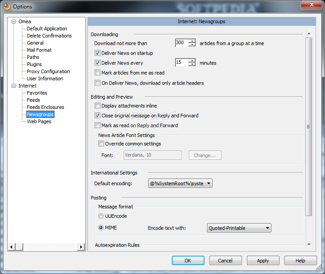This screenshot has height=274, width=325.
Task: Select Favorites under Internet
Action: [37, 93]
